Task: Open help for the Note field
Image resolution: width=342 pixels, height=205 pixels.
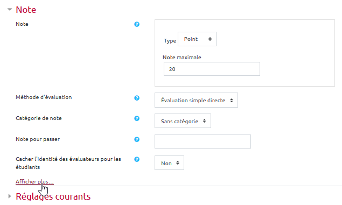Action: pos(137,24)
